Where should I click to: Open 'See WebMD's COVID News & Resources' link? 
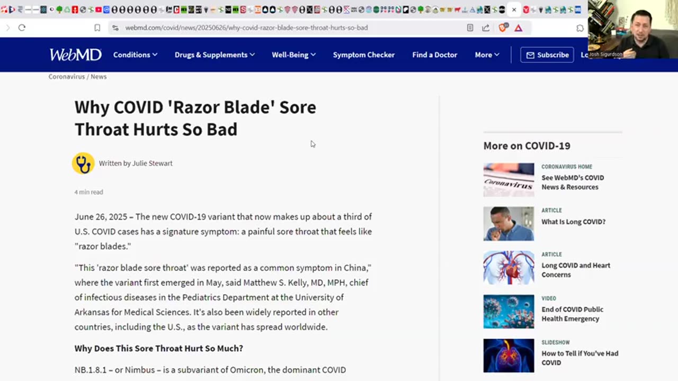pyautogui.click(x=573, y=183)
